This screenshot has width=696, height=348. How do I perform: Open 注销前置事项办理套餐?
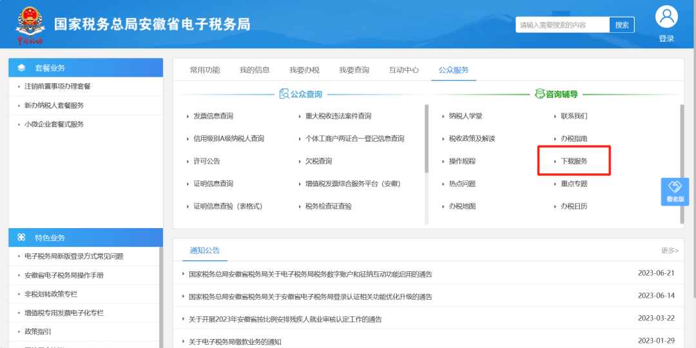tap(57, 86)
